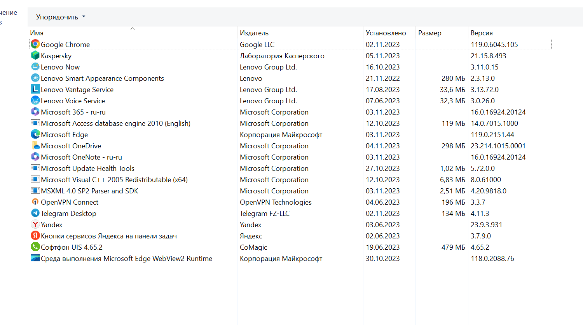Select Софтфон UIS 4.65.2 entry
Screen dimensions: 583x325
pyautogui.click(x=72, y=247)
